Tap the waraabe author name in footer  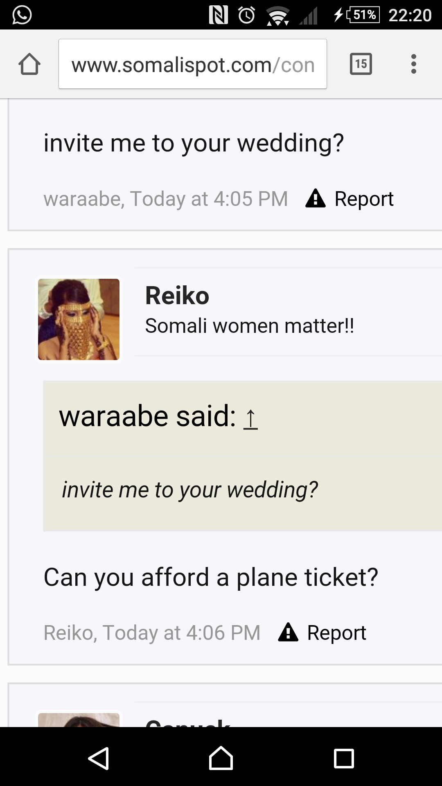(x=82, y=199)
